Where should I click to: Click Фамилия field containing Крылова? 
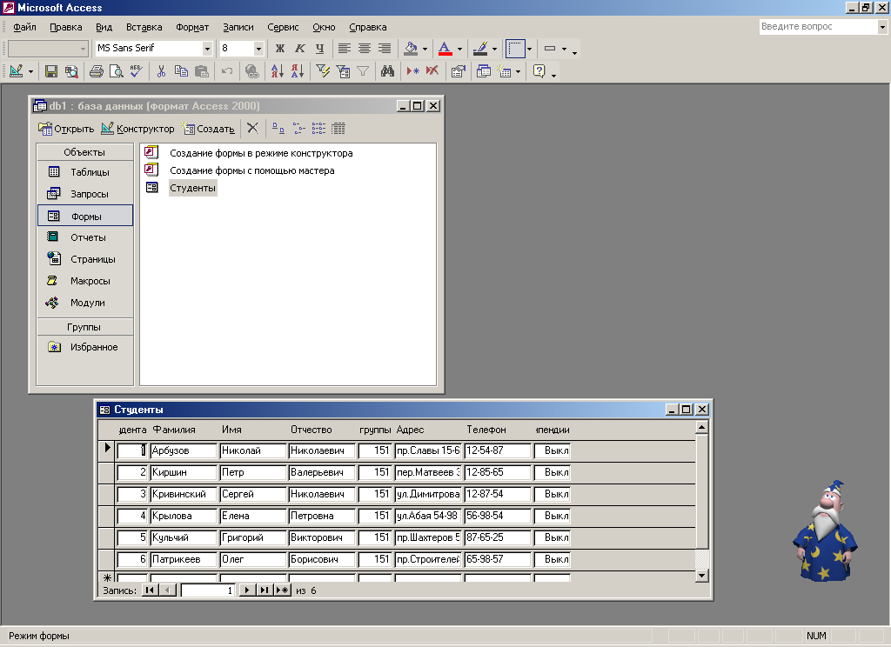(x=184, y=516)
